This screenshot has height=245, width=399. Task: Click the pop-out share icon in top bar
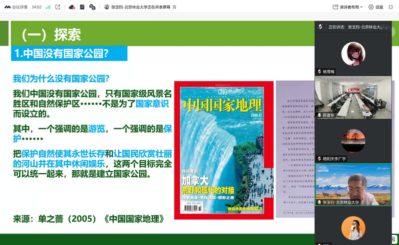point(58,7)
